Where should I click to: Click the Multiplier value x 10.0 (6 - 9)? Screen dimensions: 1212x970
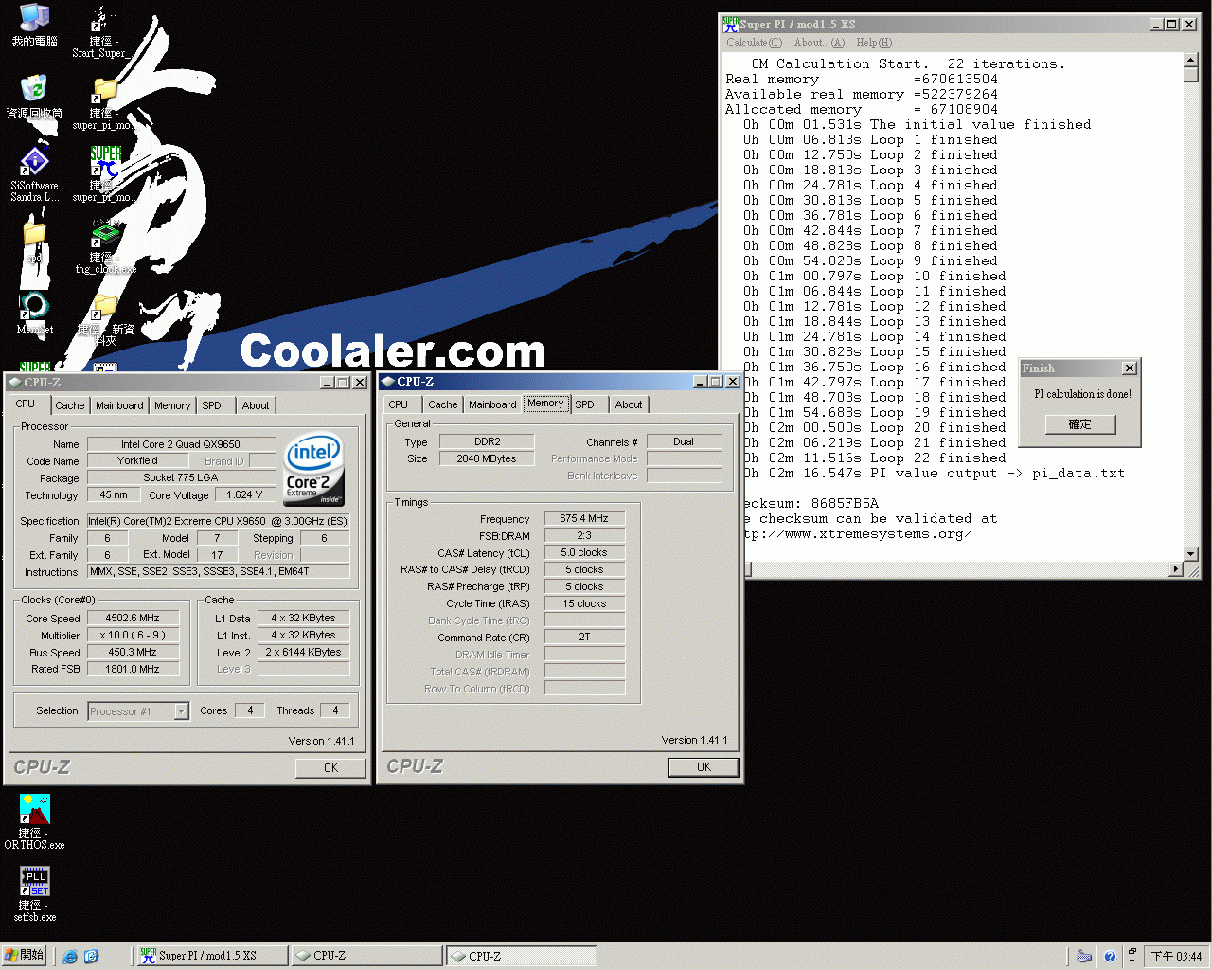coord(133,636)
